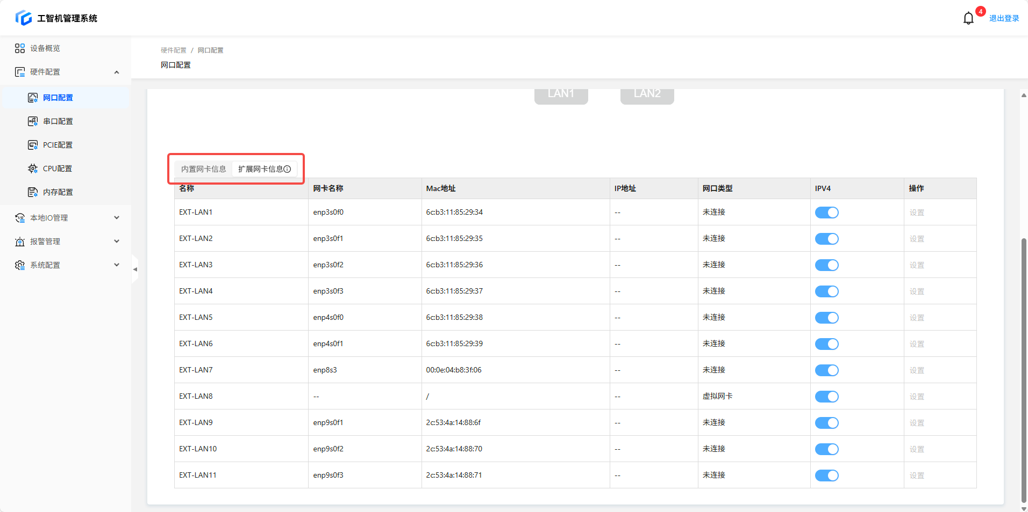Click the 内存配置 sidebar icon
Screen dimensions: 1028x512
tap(33, 192)
